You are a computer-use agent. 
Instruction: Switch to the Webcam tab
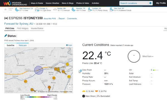click(x=23, y=45)
